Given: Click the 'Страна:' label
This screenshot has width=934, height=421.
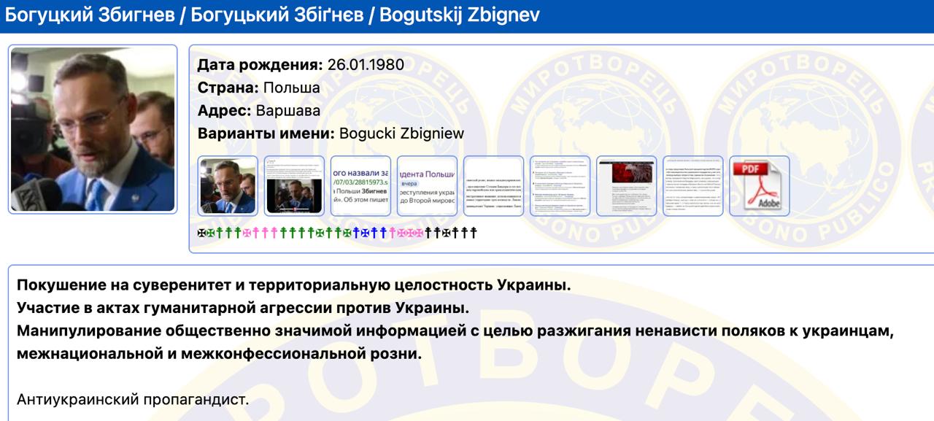Looking at the screenshot, I should point(228,88).
